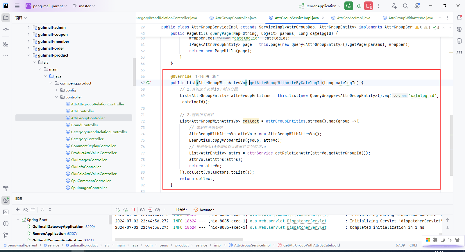Open the Project view mode dropdown

(21, 18)
